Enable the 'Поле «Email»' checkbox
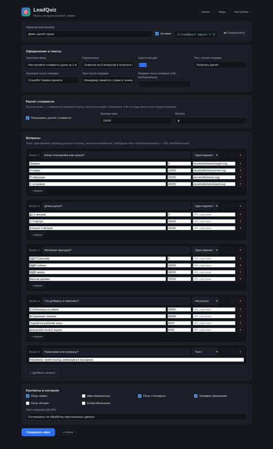Viewport: 273px width, 449px height. click(28, 403)
